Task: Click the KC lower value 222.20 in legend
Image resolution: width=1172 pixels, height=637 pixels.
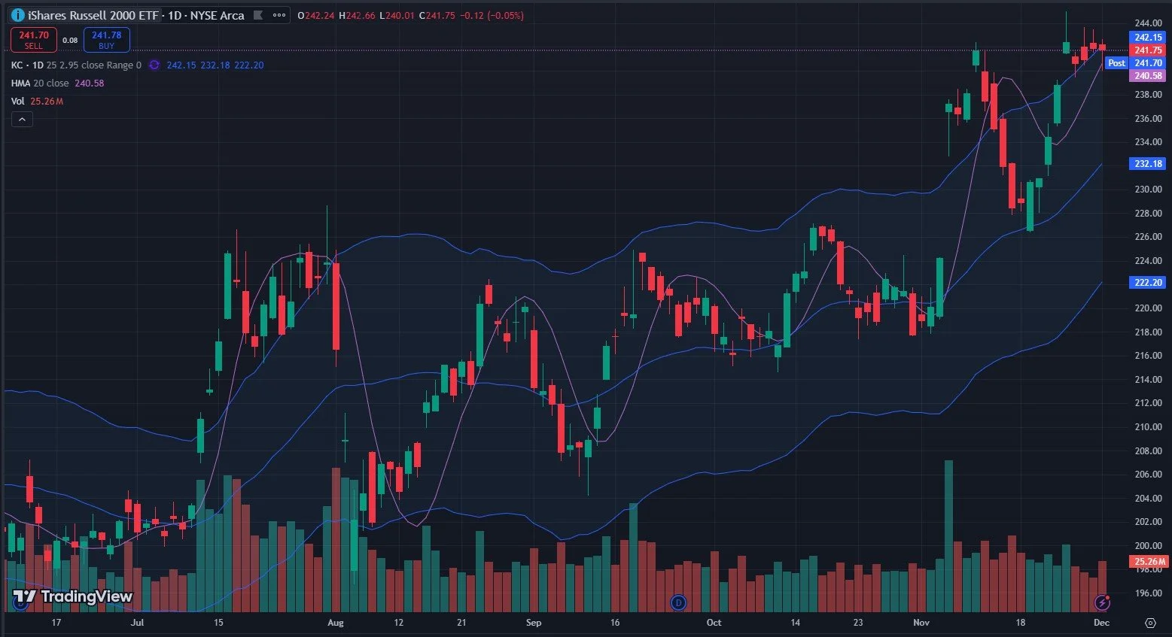Action: click(x=249, y=65)
